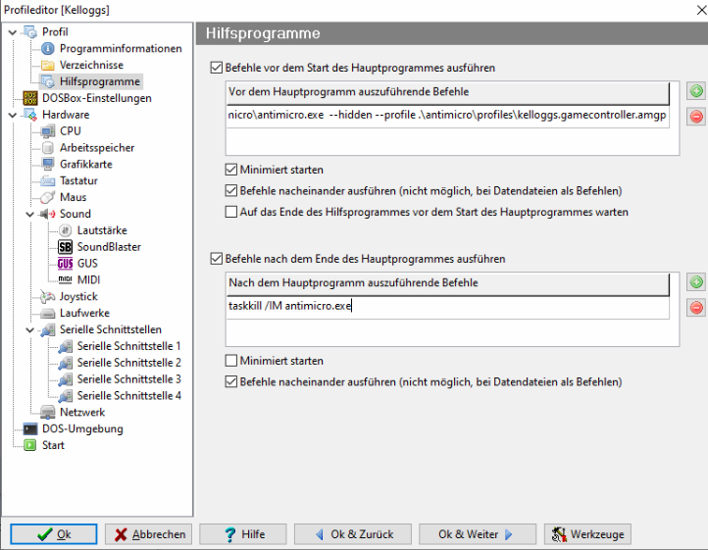Screen dimensions: 708x550
Task: Toggle the second 'Minimiert starten' checkbox
Action: tap(231, 361)
